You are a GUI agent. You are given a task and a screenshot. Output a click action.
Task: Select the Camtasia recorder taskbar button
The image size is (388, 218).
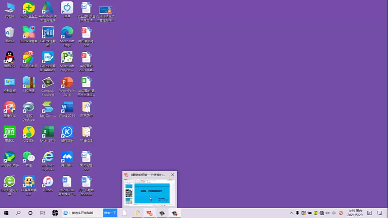[x=175, y=213]
